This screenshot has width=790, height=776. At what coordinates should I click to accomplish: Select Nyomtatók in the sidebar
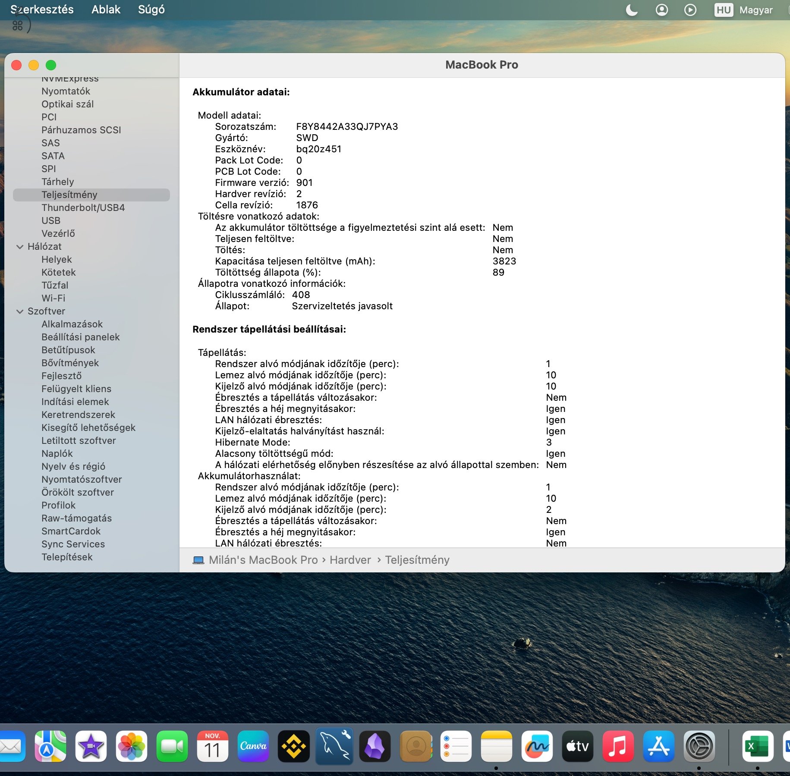(66, 91)
